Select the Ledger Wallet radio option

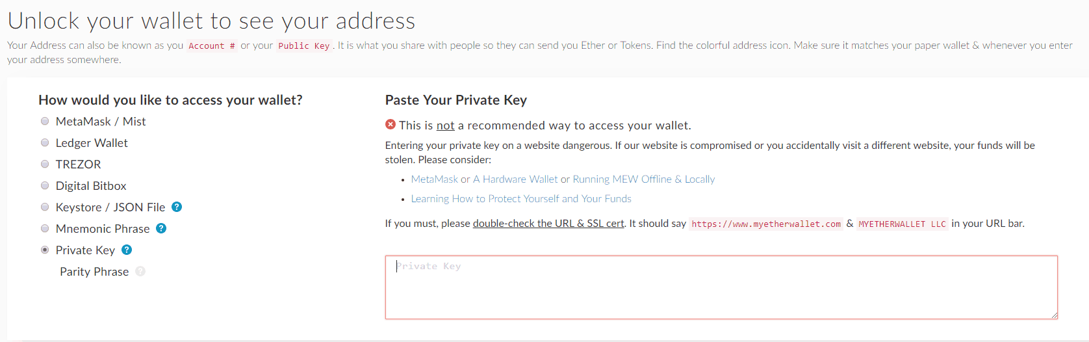click(45, 142)
